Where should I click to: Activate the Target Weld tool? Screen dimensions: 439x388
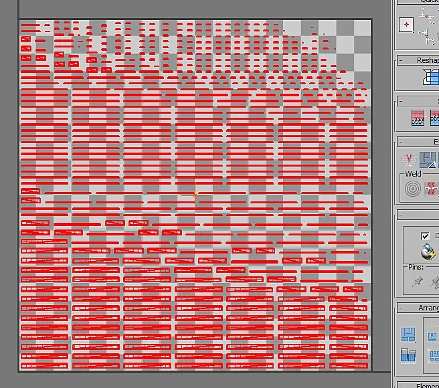point(413,189)
